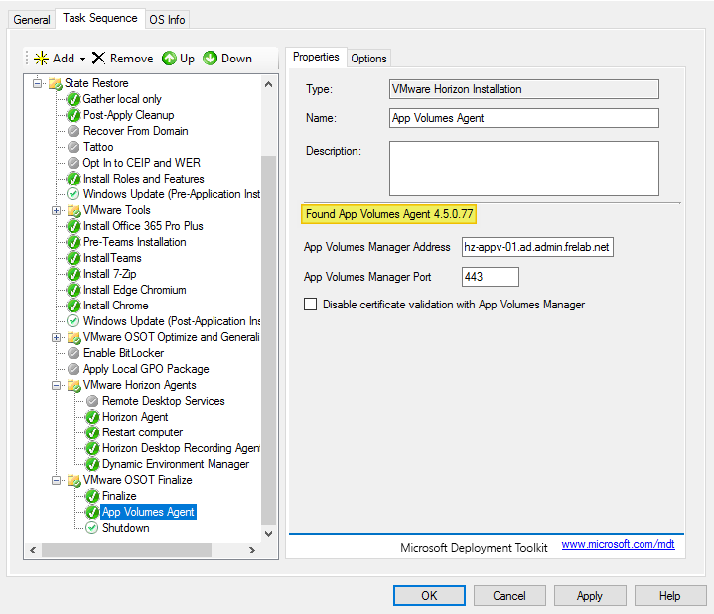Click the Remove X icon
The height and width of the screenshot is (614, 714).
tap(98, 59)
